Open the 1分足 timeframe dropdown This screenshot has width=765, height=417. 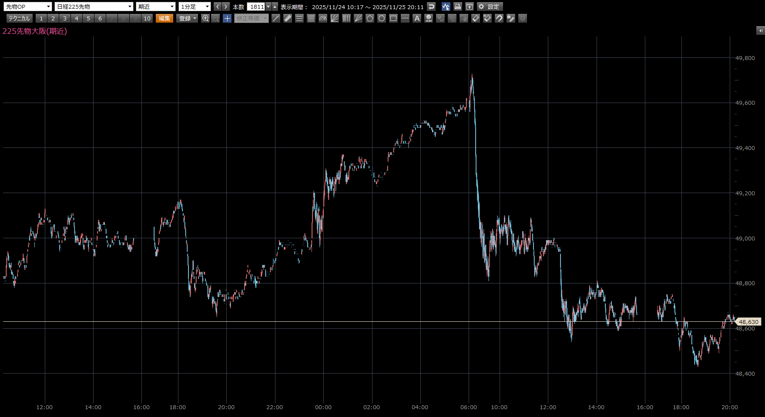pos(195,7)
